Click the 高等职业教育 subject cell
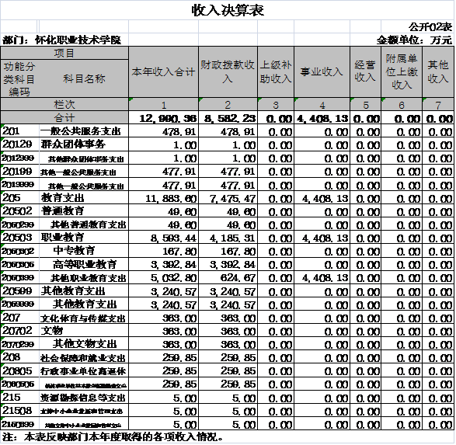Viewport: 456px width, 445px height. [84, 264]
